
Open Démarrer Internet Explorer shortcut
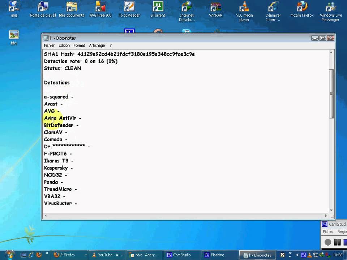[x=273, y=11]
